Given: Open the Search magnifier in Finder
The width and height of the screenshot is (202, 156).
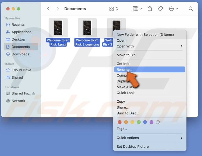Looking at the screenshot, I should (x=191, y=9).
